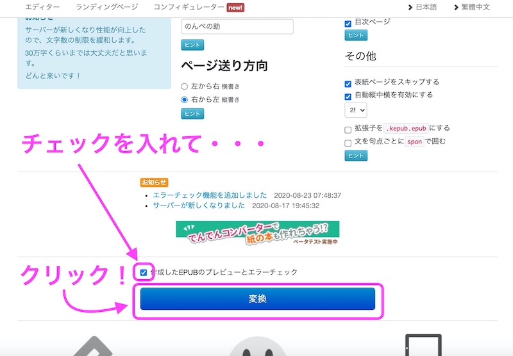Click the smiley face icon at bottom

pyautogui.click(x=257, y=346)
